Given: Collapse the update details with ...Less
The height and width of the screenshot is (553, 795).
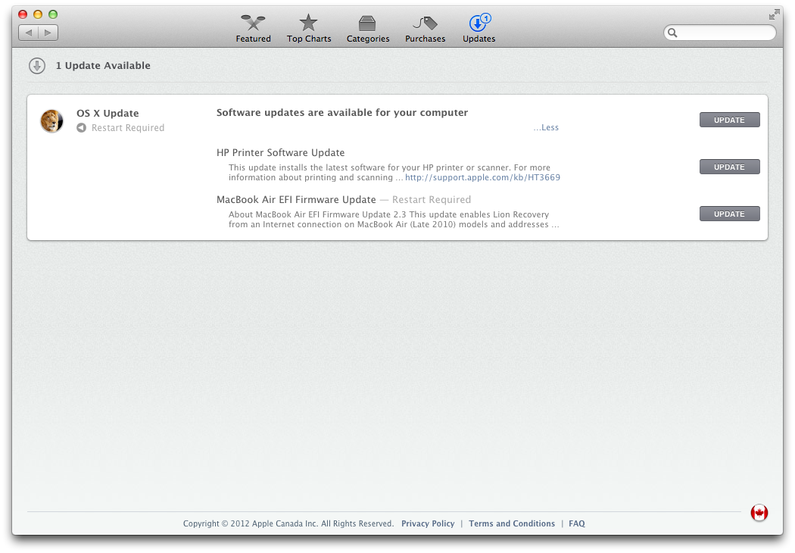Looking at the screenshot, I should (546, 127).
